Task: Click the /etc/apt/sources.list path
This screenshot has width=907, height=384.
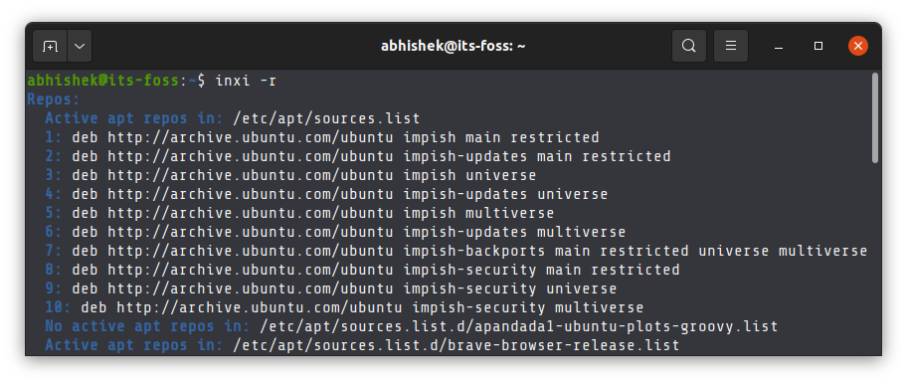Action: (x=326, y=118)
